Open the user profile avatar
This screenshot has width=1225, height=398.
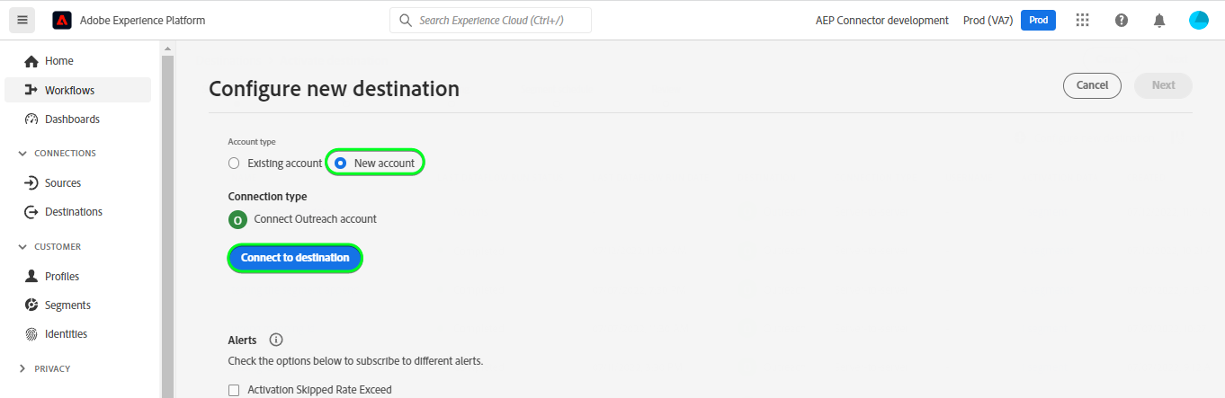pyautogui.click(x=1199, y=20)
